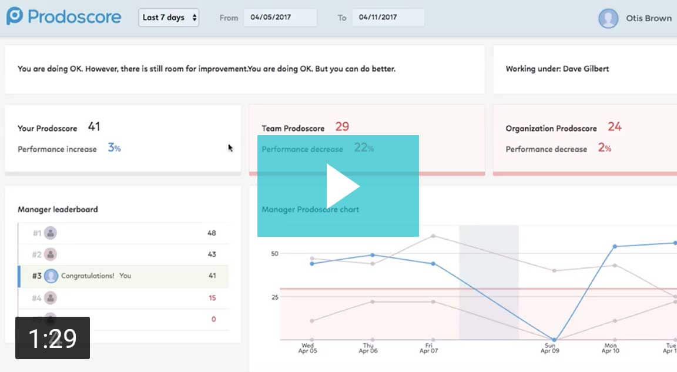Screen dimensions: 677x372
Task: Open the Manager leaderboard heading
Action: click(x=56, y=209)
